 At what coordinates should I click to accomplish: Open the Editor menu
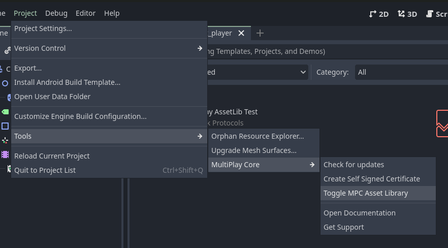[85, 13]
